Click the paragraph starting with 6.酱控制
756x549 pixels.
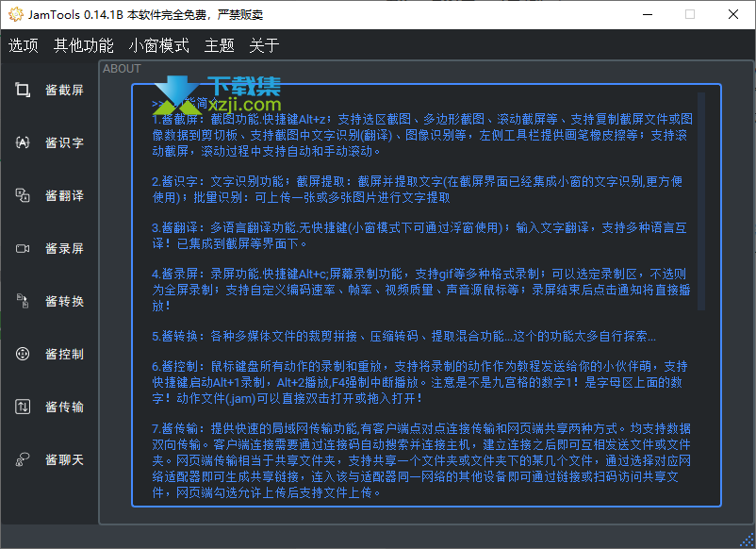[x=419, y=382]
